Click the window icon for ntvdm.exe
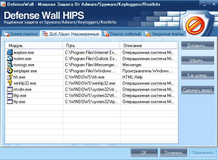The image size is (218, 160). click(x=9, y=89)
